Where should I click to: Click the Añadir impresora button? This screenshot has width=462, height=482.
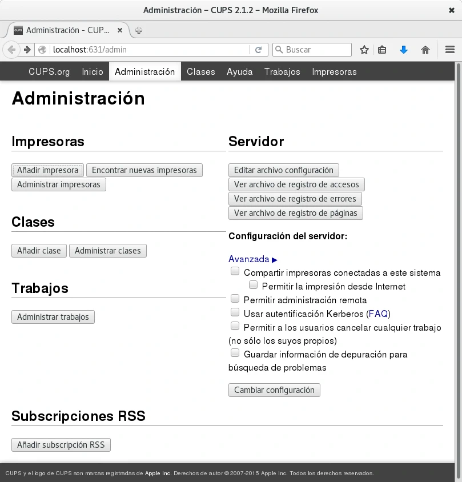click(48, 170)
